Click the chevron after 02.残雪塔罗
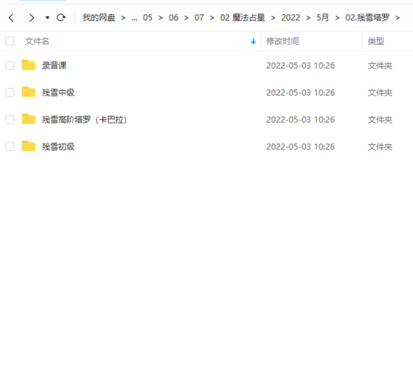This screenshot has height=369, width=413. coord(398,18)
